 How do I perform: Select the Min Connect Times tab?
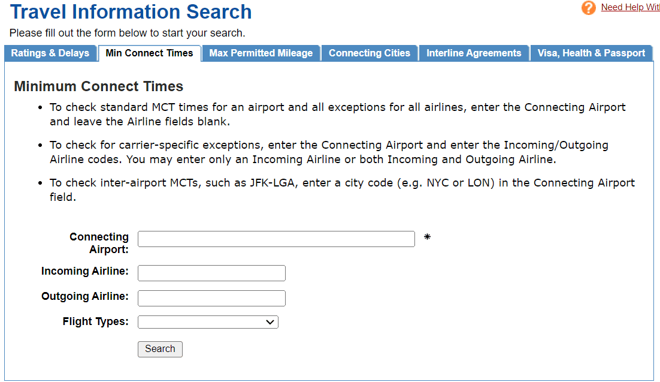pyautogui.click(x=149, y=53)
